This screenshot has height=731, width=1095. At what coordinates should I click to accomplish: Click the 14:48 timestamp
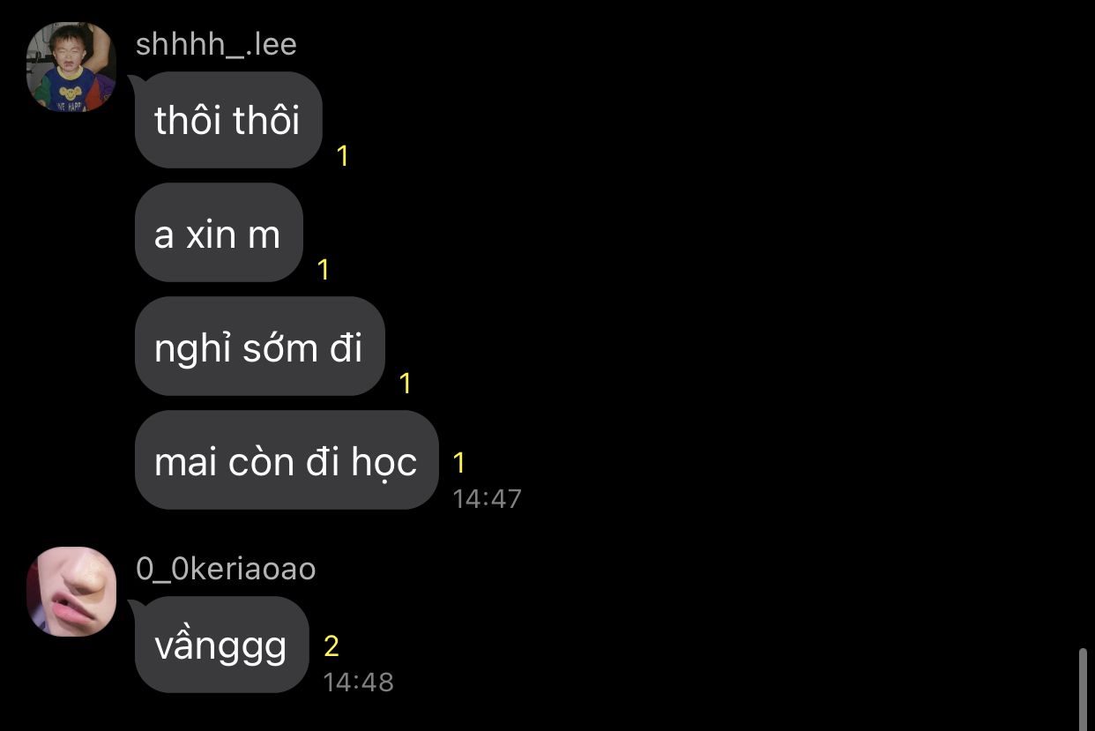tap(358, 682)
